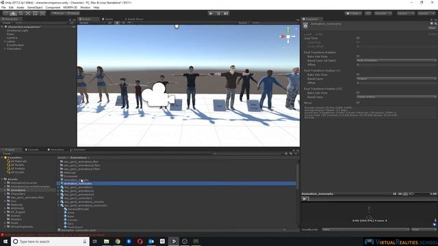This screenshot has width=438, height=246.
Task: Open File Explorer from taskbar
Action: pyautogui.click(x=107, y=241)
